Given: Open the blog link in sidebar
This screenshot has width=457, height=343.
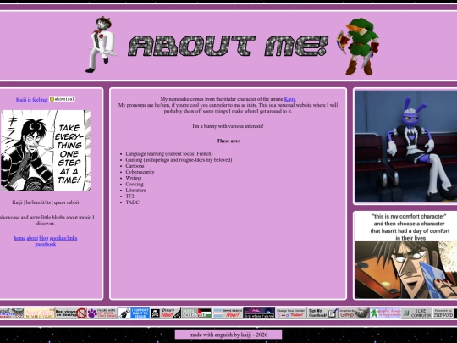Looking at the screenshot, I should click(x=44, y=238).
